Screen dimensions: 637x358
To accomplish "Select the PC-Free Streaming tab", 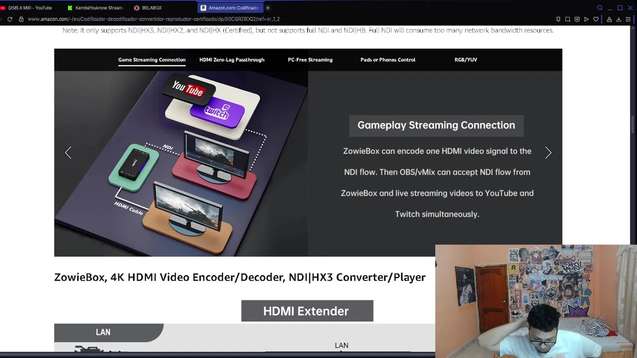I will [x=310, y=60].
